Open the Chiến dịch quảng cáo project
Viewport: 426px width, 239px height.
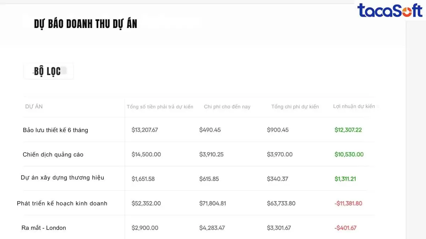tap(53, 154)
